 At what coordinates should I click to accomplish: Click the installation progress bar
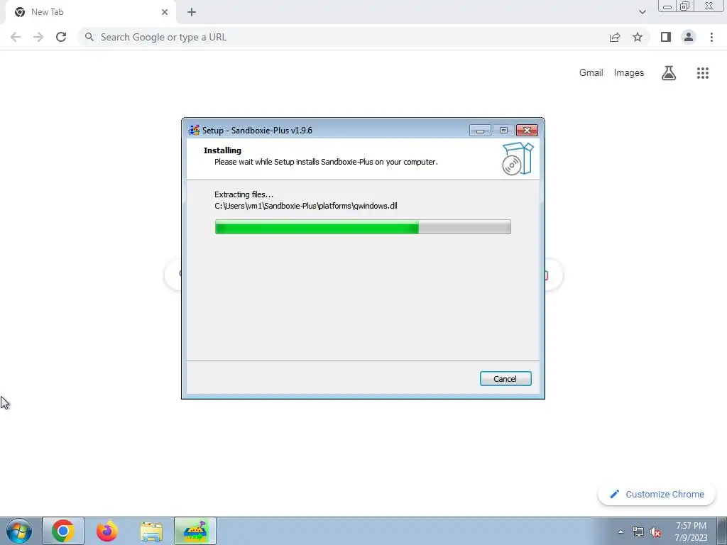coord(363,227)
